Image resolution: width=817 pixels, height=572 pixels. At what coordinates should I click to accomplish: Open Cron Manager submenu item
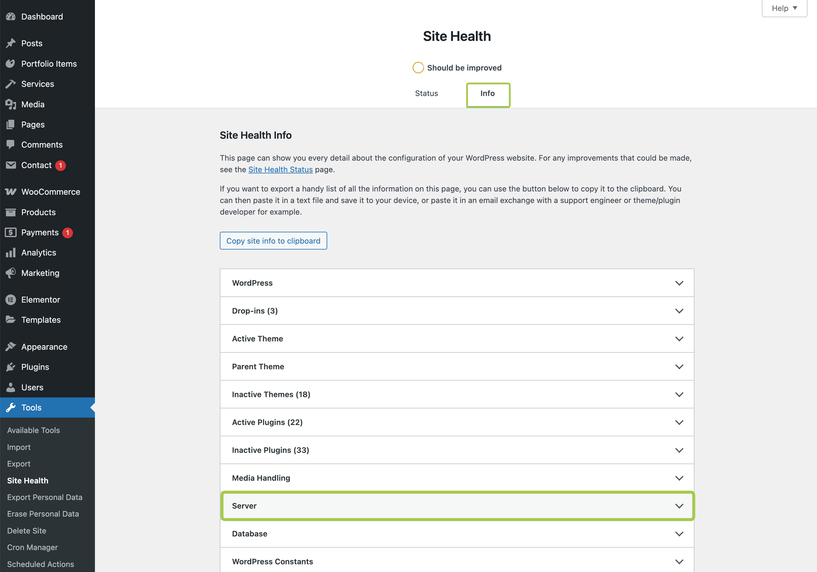pyautogui.click(x=32, y=547)
